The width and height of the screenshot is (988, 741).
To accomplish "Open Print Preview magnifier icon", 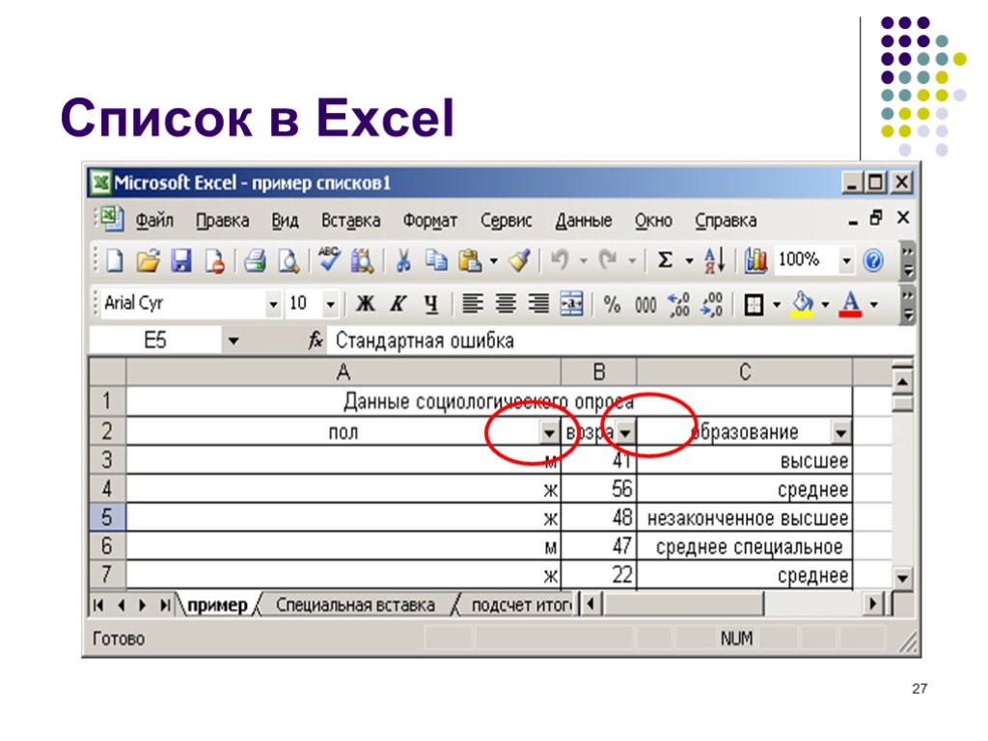I will [288, 261].
